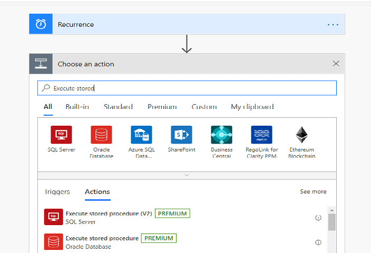Switch to the Premium tab
The image size is (371, 253).
click(162, 107)
